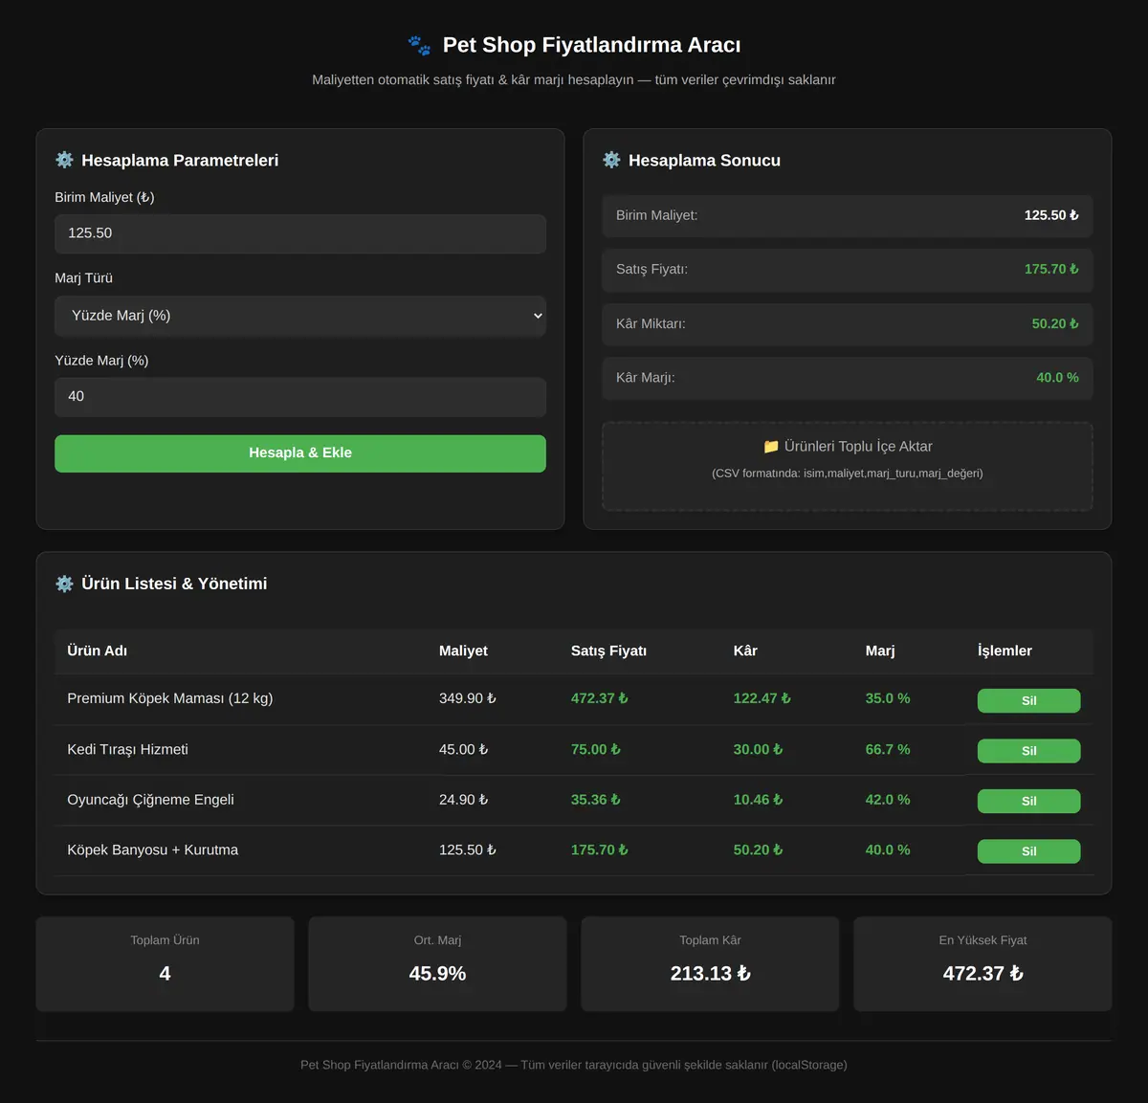Delete the Köpek Banyosu + Kurutma row
Viewport: 1148px width, 1103px height.
click(x=1028, y=851)
